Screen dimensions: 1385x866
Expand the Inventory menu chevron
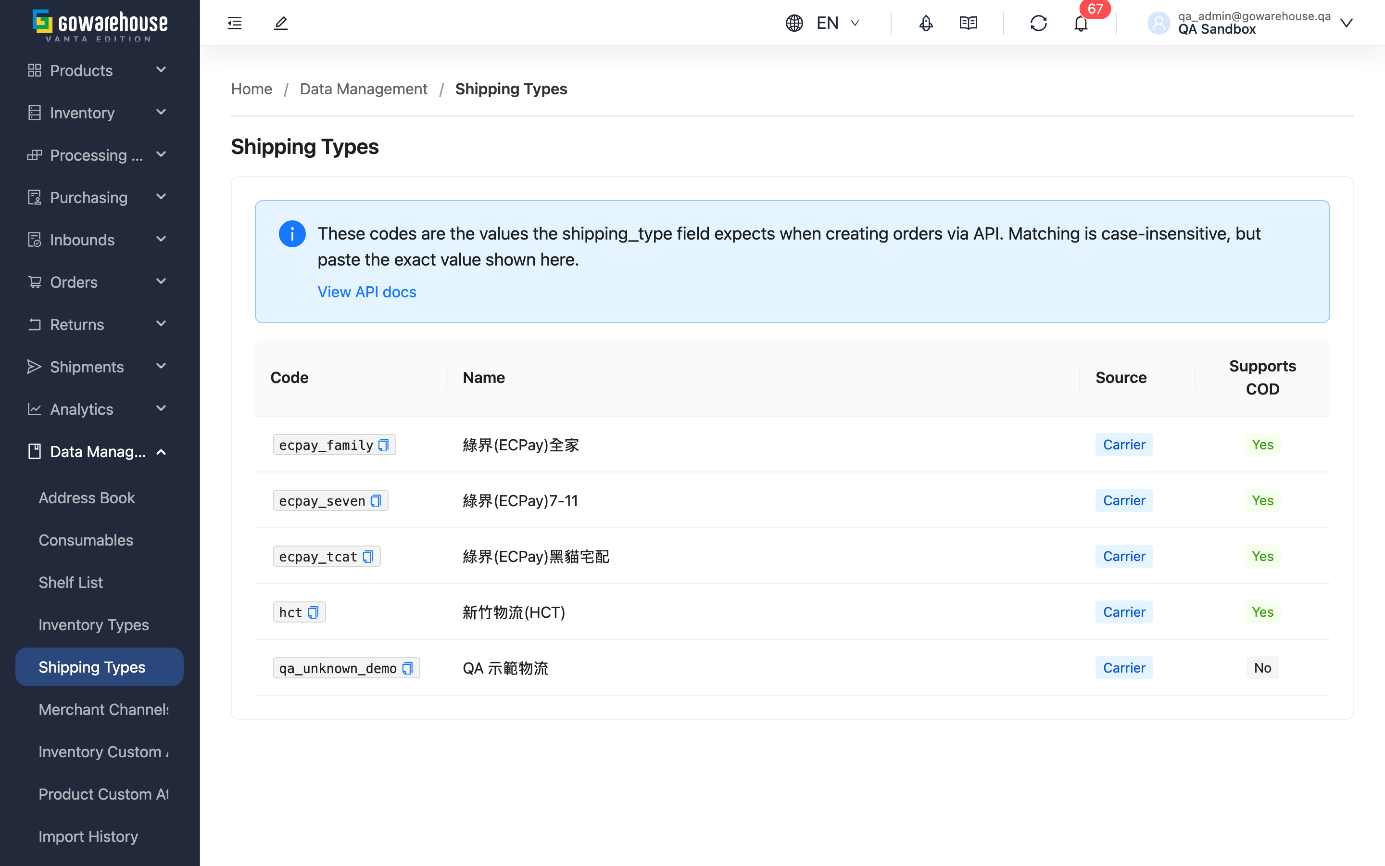[162, 112]
